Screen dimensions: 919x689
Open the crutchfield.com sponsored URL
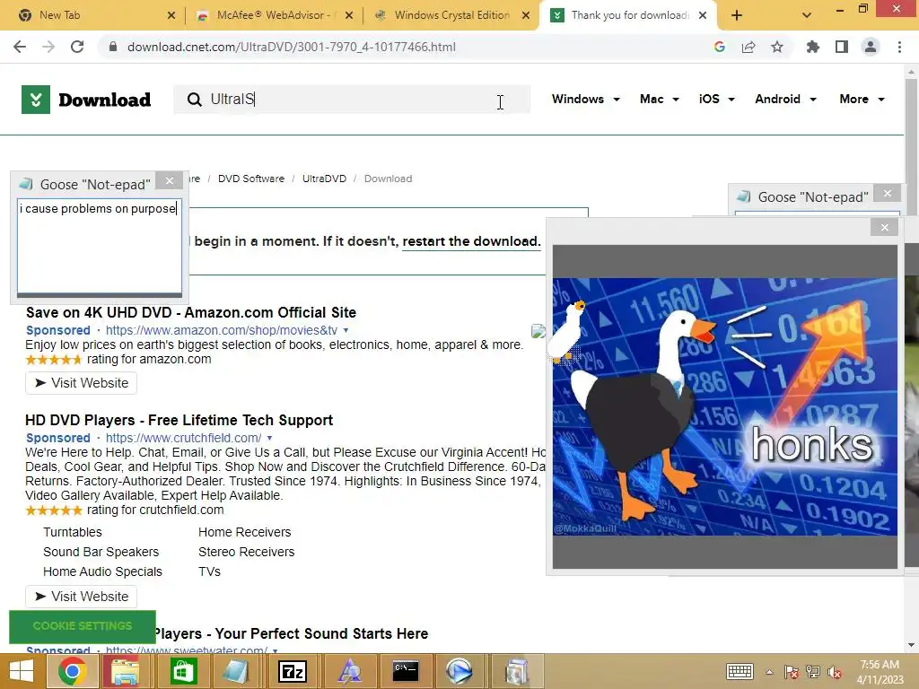(x=183, y=438)
